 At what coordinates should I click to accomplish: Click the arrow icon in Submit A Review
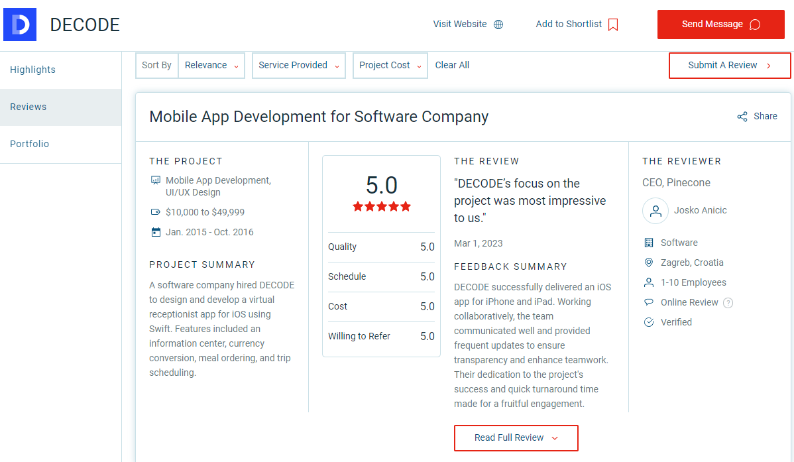coord(769,66)
